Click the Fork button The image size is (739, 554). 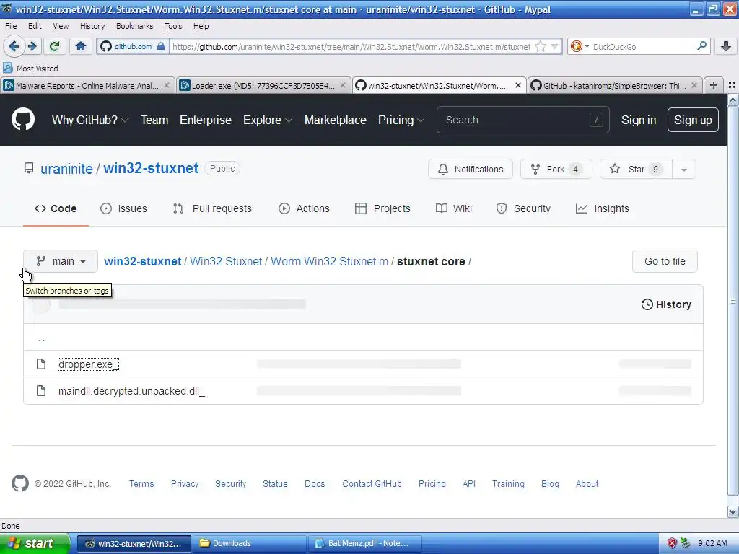(x=556, y=169)
